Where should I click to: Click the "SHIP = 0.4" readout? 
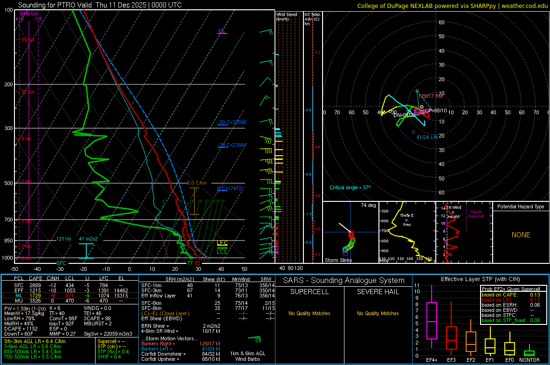[109, 357]
